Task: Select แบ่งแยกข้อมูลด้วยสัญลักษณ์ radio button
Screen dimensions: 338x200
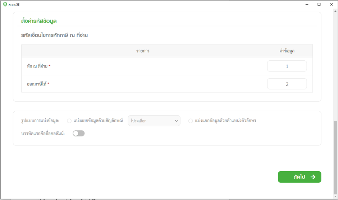Action: click(x=69, y=121)
